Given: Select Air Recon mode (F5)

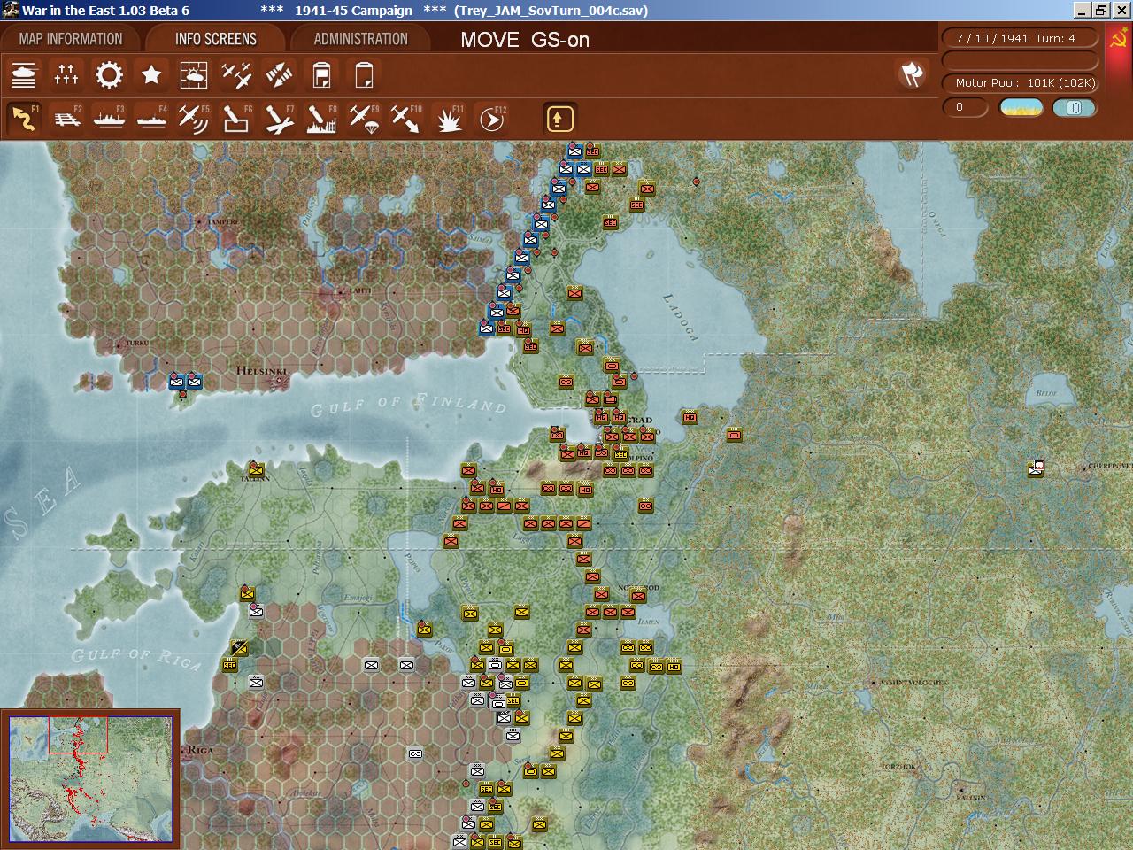Looking at the screenshot, I should [194, 119].
